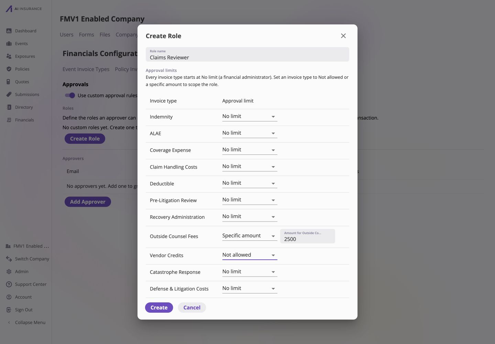Open the Event Invoice Types tab
Screen dimensions: 495x344
click(x=86, y=69)
